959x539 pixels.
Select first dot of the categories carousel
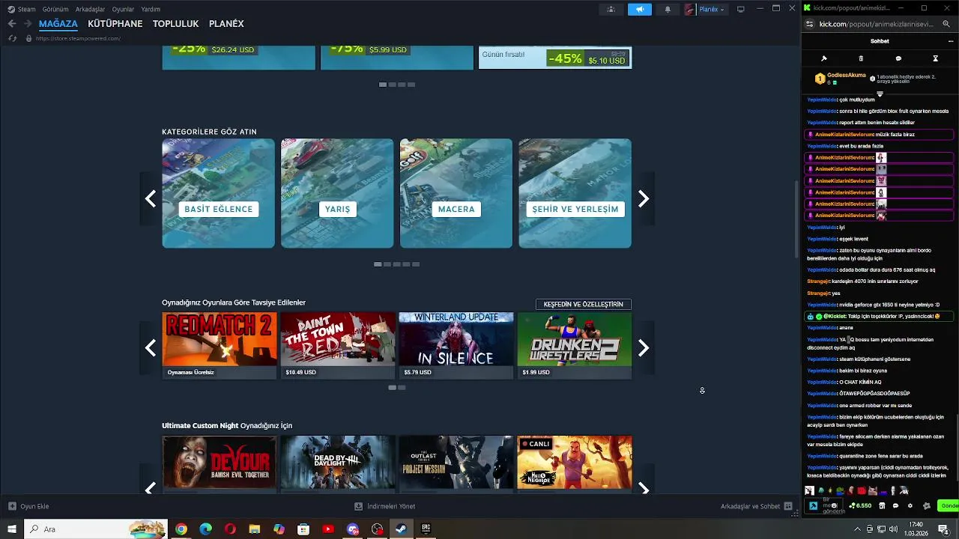click(x=378, y=264)
